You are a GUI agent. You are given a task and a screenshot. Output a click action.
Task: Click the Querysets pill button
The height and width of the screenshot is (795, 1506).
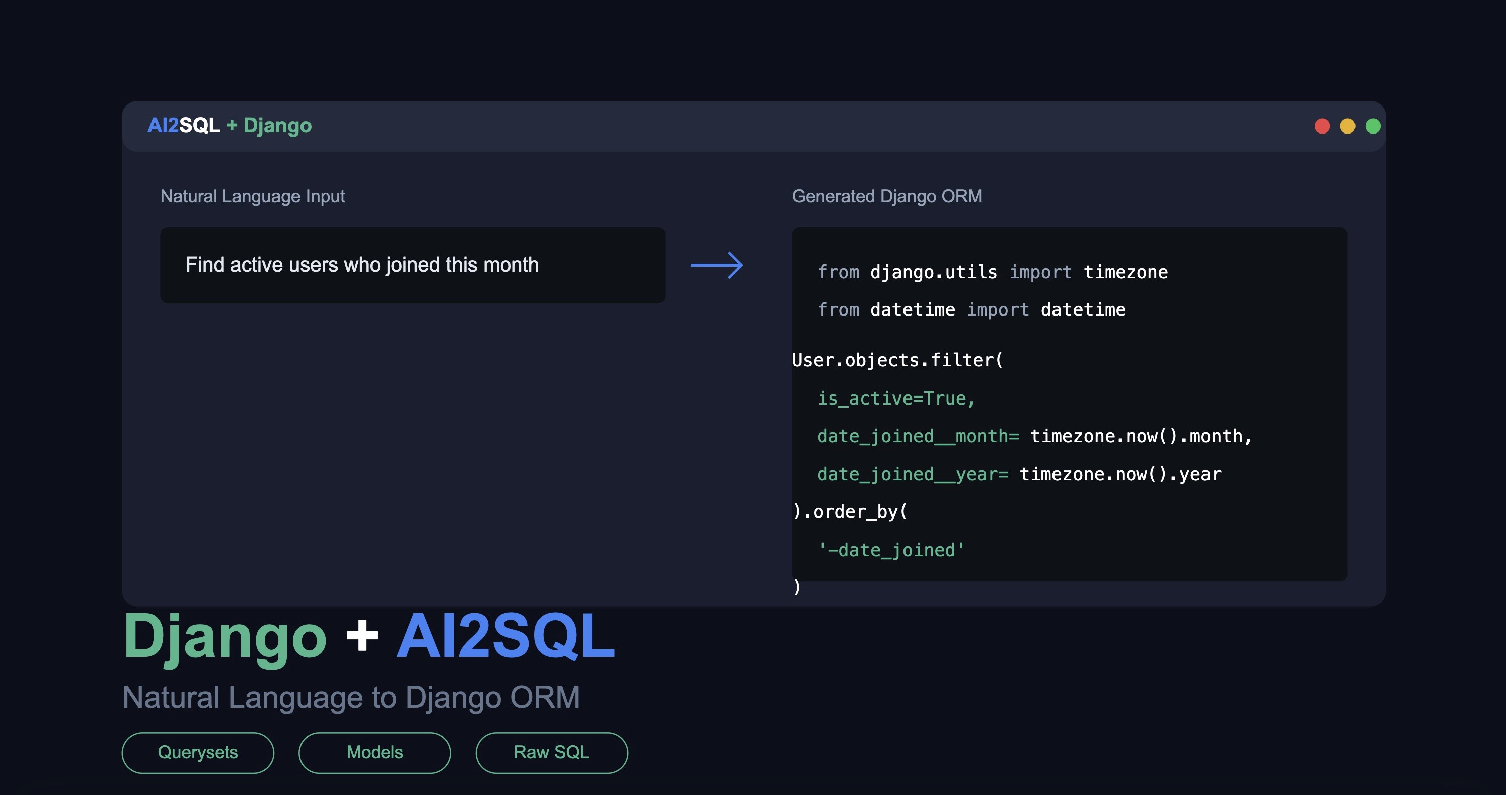point(198,752)
